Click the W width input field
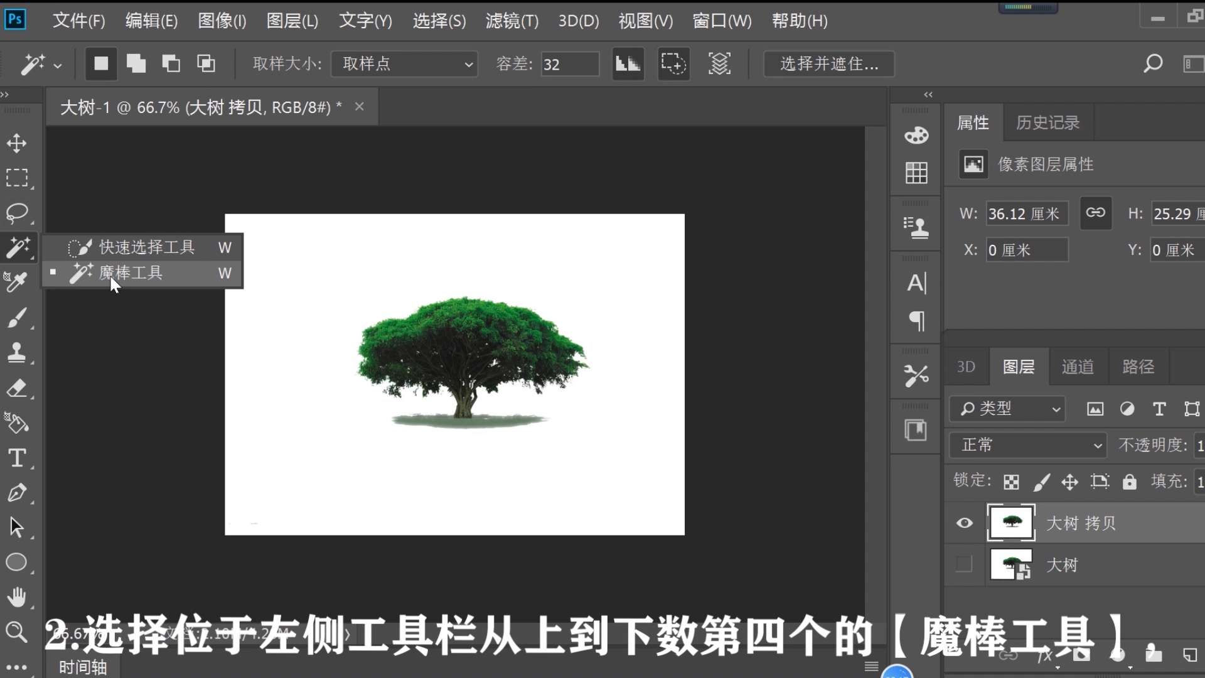This screenshot has width=1205, height=678. click(x=1027, y=214)
